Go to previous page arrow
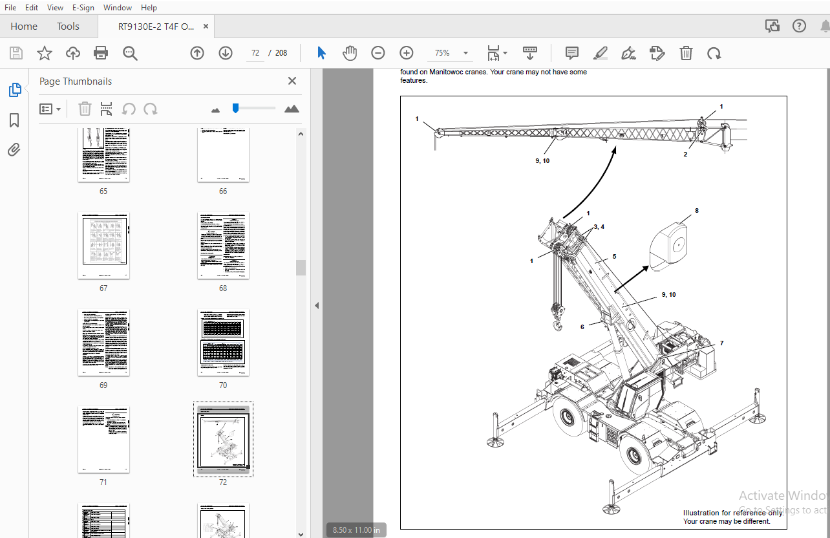 coord(197,53)
